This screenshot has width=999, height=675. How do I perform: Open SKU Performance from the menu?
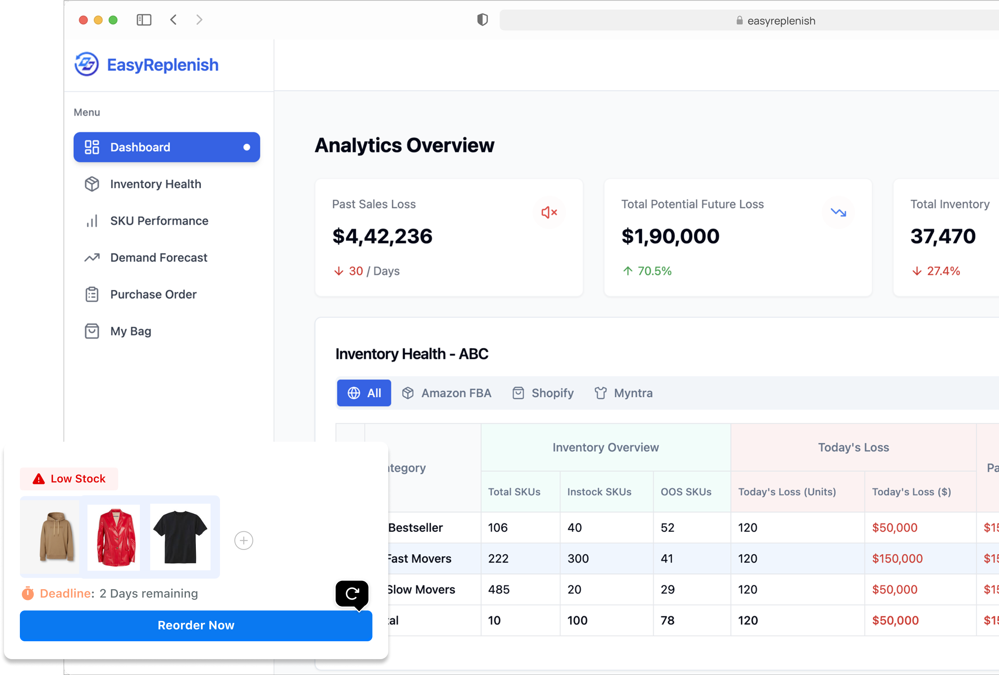(x=159, y=221)
